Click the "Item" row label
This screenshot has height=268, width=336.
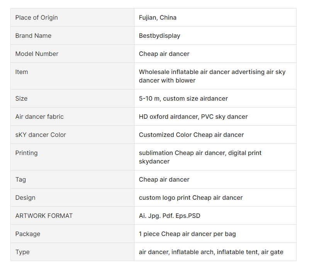pyautogui.click(x=22, y=72)
